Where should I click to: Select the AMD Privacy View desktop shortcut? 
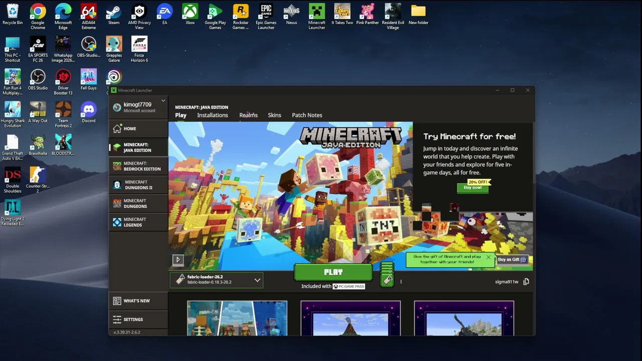point(139,17)
